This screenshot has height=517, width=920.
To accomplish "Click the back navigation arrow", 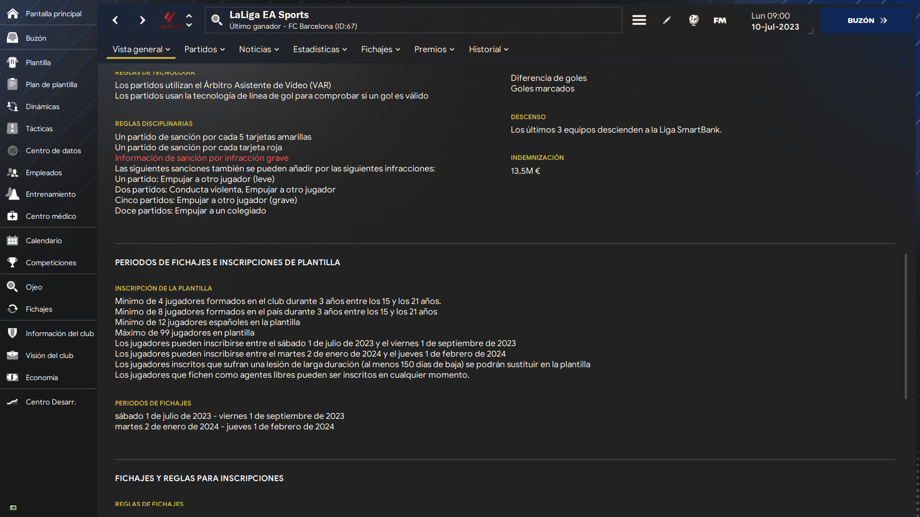I will coord(115,20).
